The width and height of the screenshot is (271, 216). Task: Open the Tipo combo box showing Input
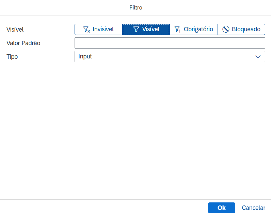coord(163,57)
